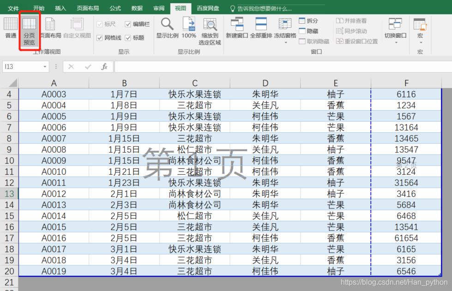Open the Review (审阅) tab

(159, 8)
